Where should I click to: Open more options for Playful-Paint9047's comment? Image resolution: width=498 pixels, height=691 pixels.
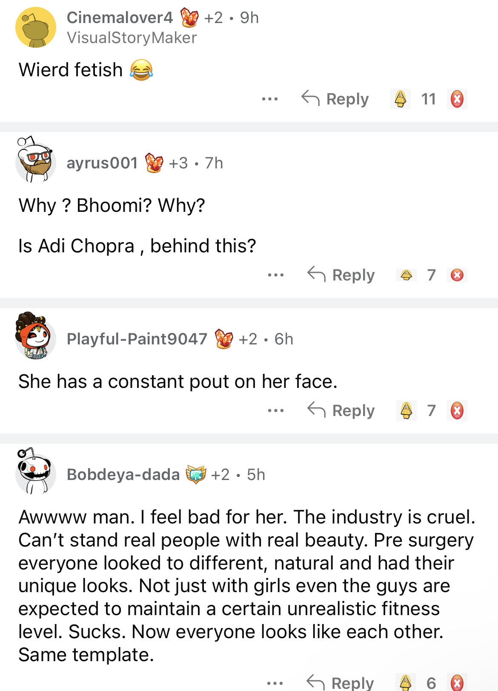click(276, 411)
